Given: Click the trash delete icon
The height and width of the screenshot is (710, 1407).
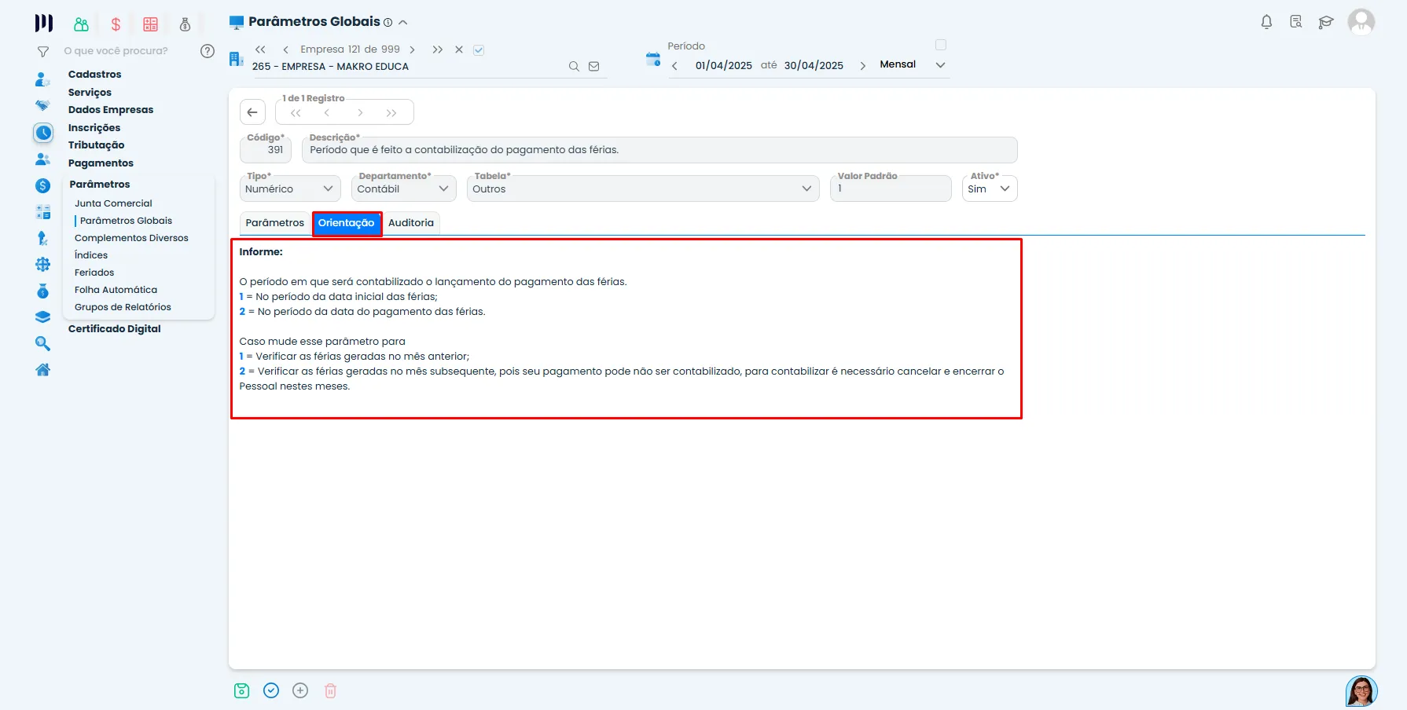Looking at the screenshot, I should click(x=330, y=690).
